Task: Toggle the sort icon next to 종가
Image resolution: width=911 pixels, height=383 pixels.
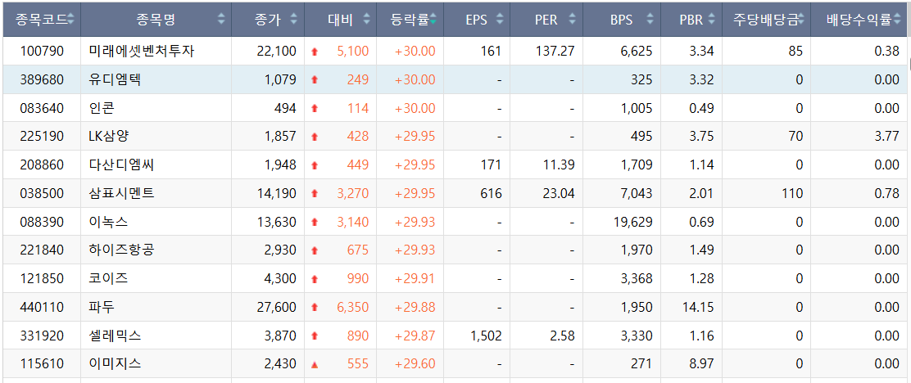Action: (296, 20)
